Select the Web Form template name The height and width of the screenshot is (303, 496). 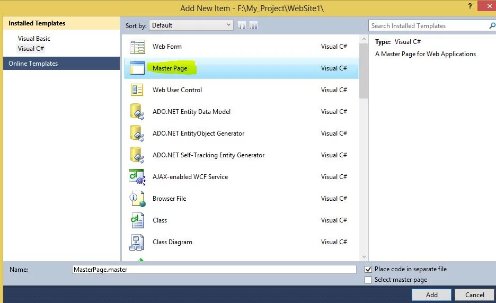167,47
